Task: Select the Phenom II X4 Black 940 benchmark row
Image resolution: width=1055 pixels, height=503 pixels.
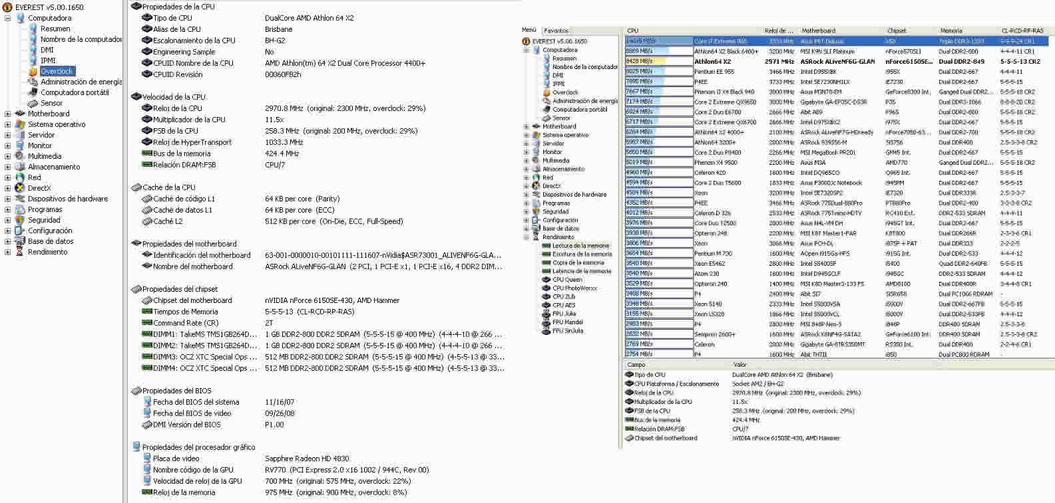Action: click(x=836, y=92)
